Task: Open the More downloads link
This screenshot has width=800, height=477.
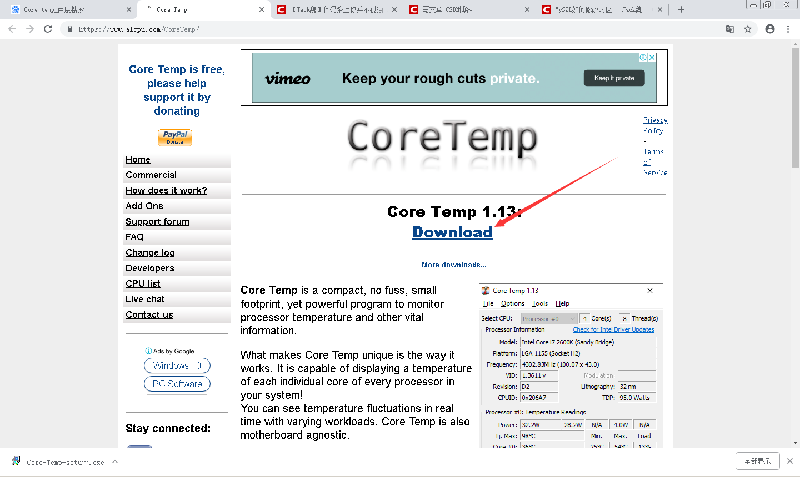Action: click(454, 265)
